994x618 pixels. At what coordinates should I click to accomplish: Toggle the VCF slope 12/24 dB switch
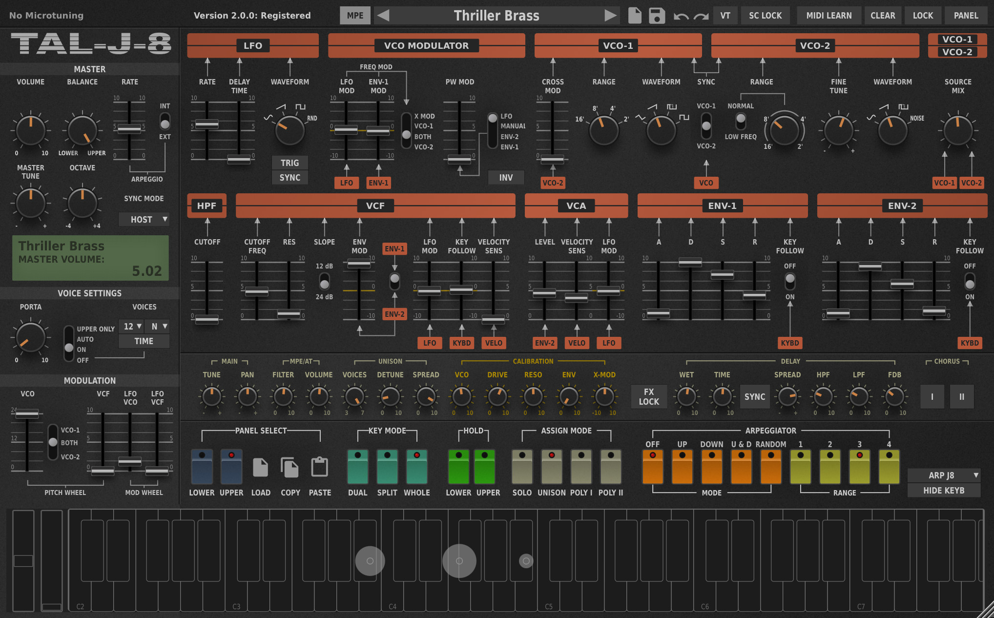324,281
